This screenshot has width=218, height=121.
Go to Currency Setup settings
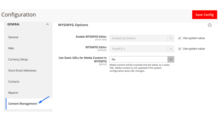tap(18, 59)
